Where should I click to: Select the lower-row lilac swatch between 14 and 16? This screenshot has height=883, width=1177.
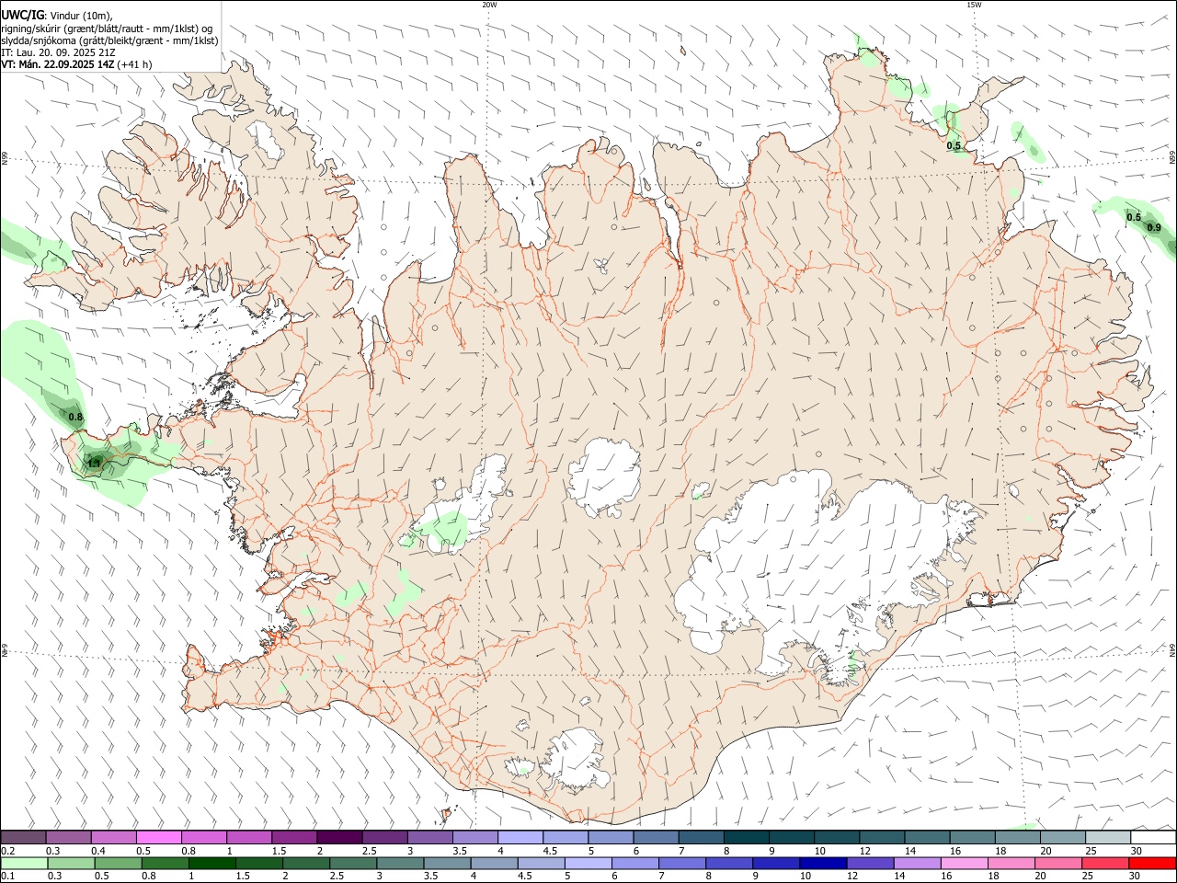(917, 864)
